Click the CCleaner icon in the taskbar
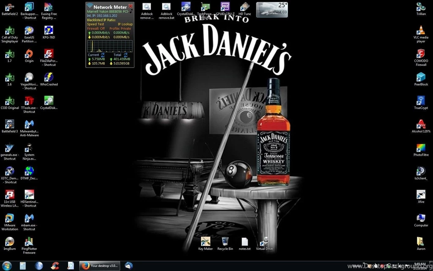 point(55,266)
